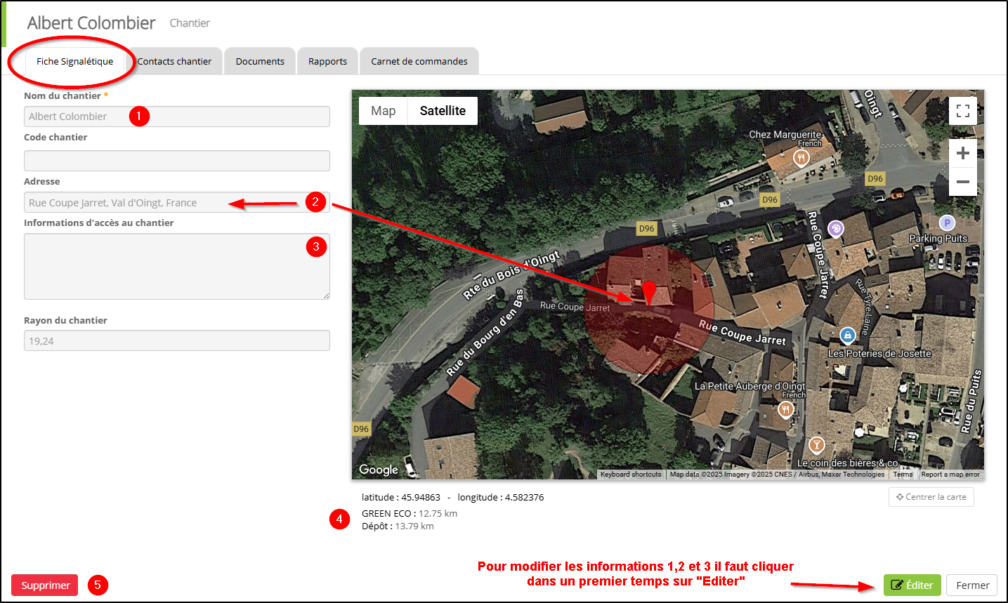This screenshot has height=603, width=1008.
Task: Click Report a map error link
Action: (x=950, y=475)
